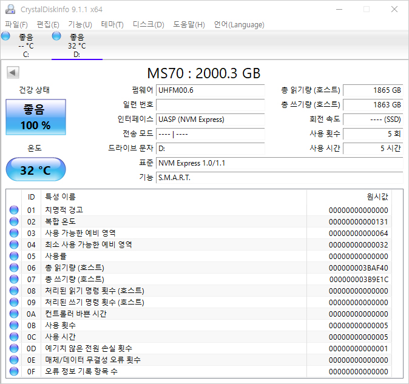Open the 도움말(H) menu
The image size is (409, 384).
[x=189, y=24]
